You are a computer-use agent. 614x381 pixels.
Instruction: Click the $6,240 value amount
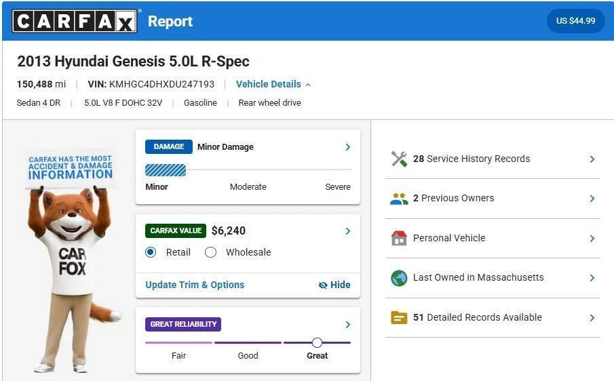(228, 230)
